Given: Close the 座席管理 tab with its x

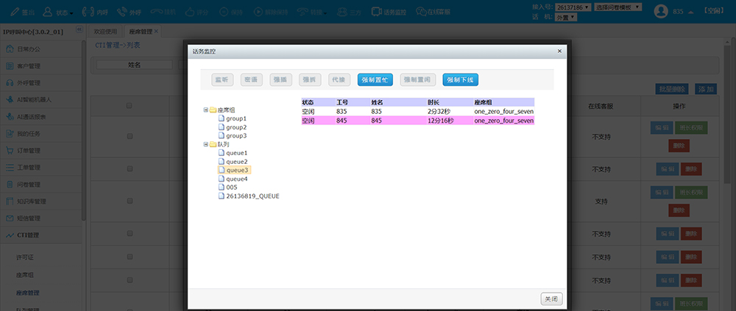Looking at the screenshot, I should tap(156, 32).
